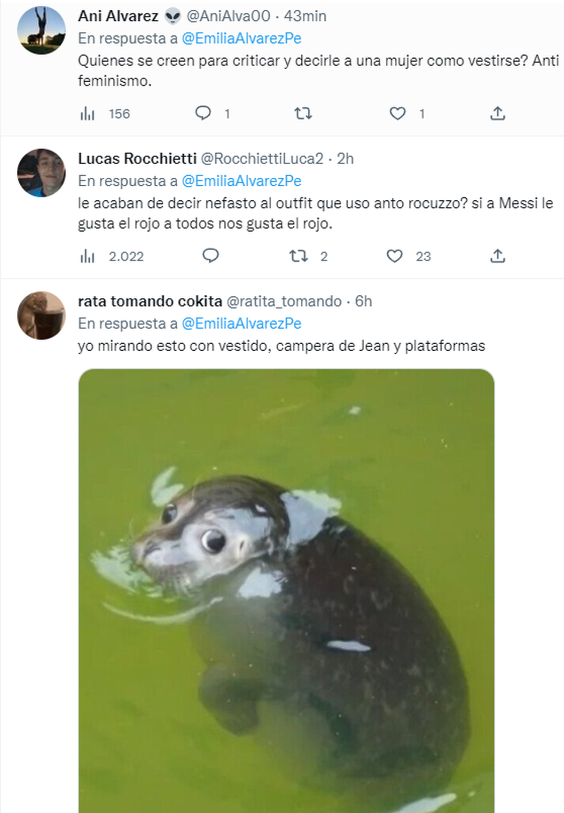This screenshot has height=813, width=564.
Task: Follow @EmiliaAlvarezPe mention in Lucas's reply
Action: click(242, 181)
